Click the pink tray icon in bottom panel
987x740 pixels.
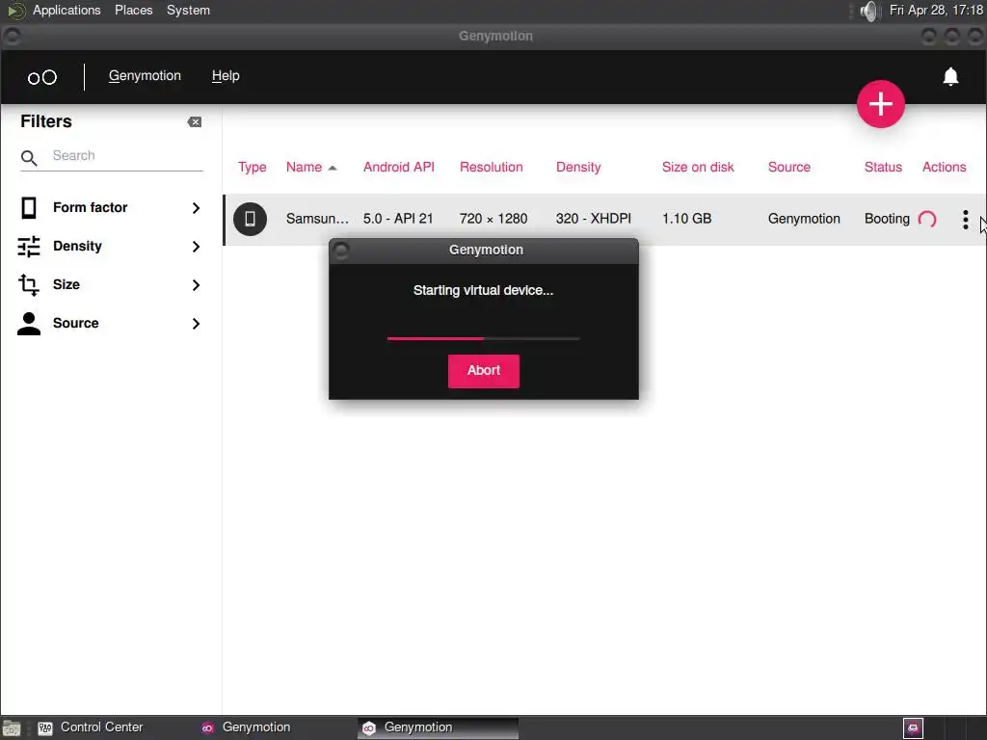(913, 728)
